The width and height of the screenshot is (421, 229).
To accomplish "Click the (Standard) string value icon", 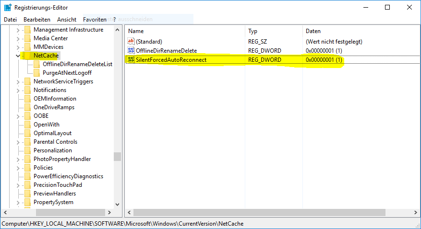I will click(131, 42).
